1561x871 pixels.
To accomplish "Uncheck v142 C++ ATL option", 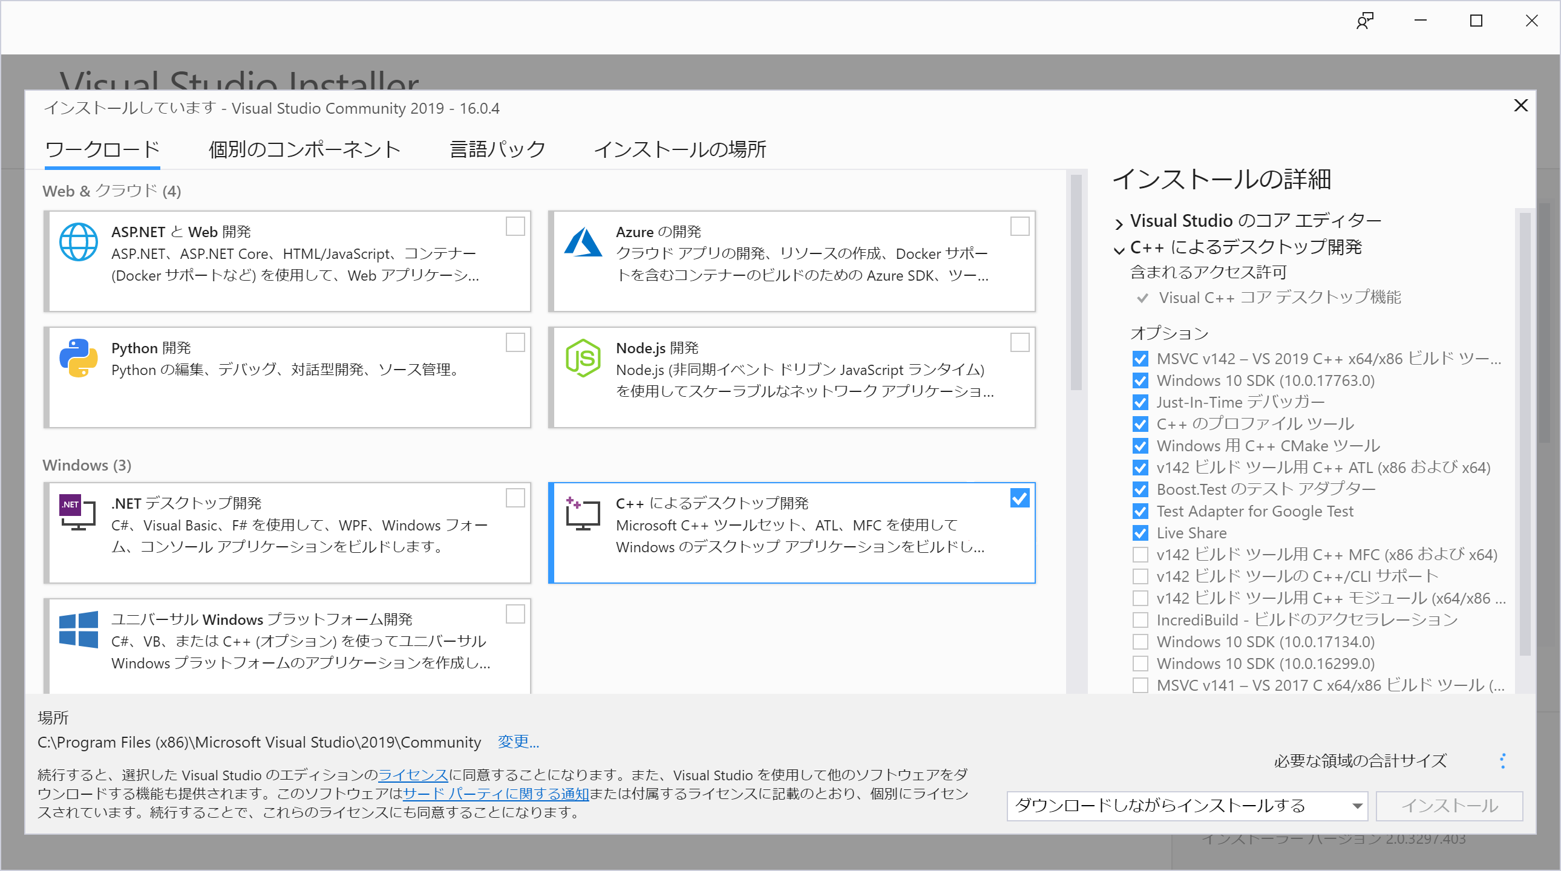I will pos(1140,468).
